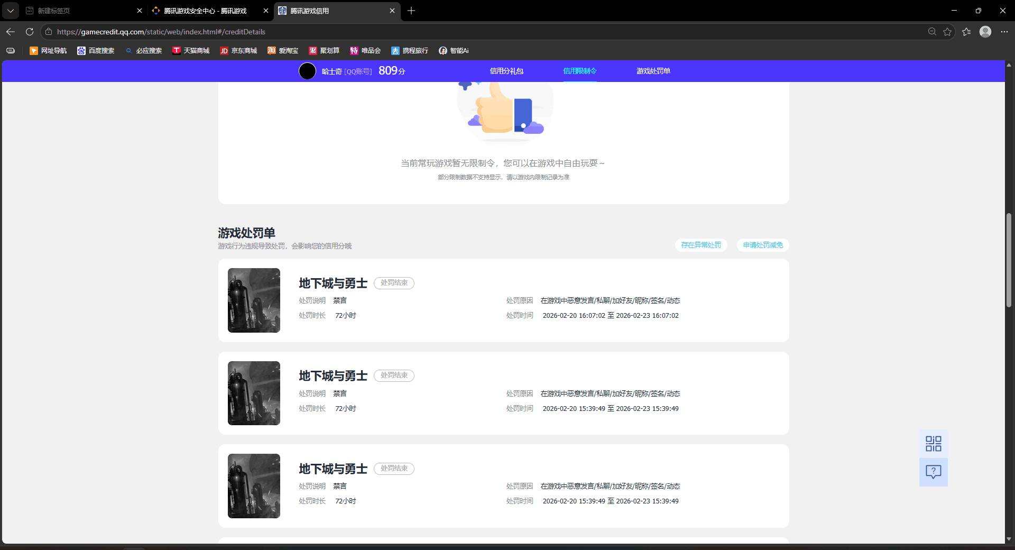Image resolution: width=1015 pixels, height=550 pixels.
Task: Open first 地下城与勇士 game thumbnail
Action: click(x=254, y=300)
